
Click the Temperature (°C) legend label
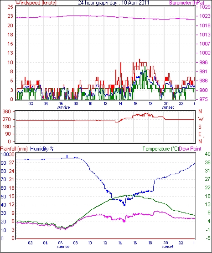(161, 149)
